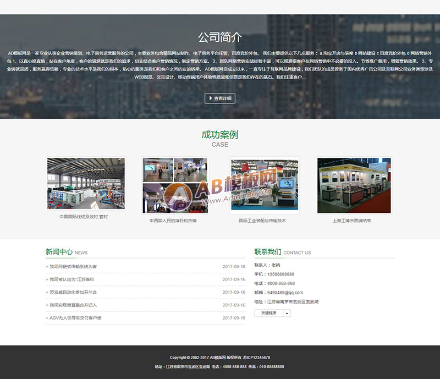440x379 pixels.
Task: Click the address 江苏省南京市玄武区玄武湖 in contact section
Action: pyautogui.click(x=293, y=302)
